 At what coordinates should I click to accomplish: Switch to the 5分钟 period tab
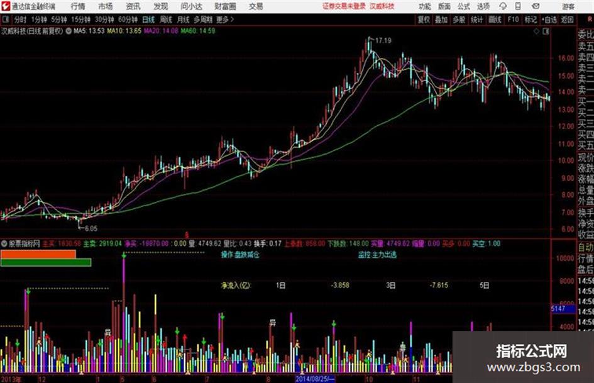tap(58, 19)
